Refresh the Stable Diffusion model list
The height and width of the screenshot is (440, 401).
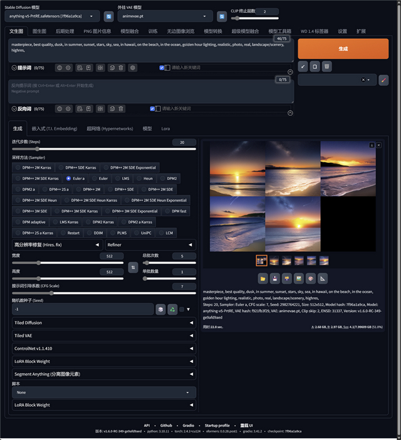point(108,16)
